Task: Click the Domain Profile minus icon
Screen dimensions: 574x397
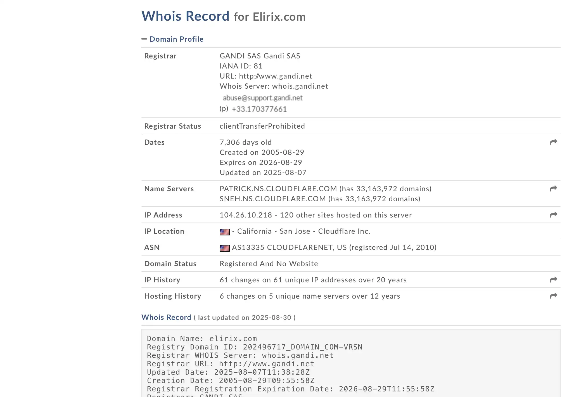Action: tap(144, 39)
